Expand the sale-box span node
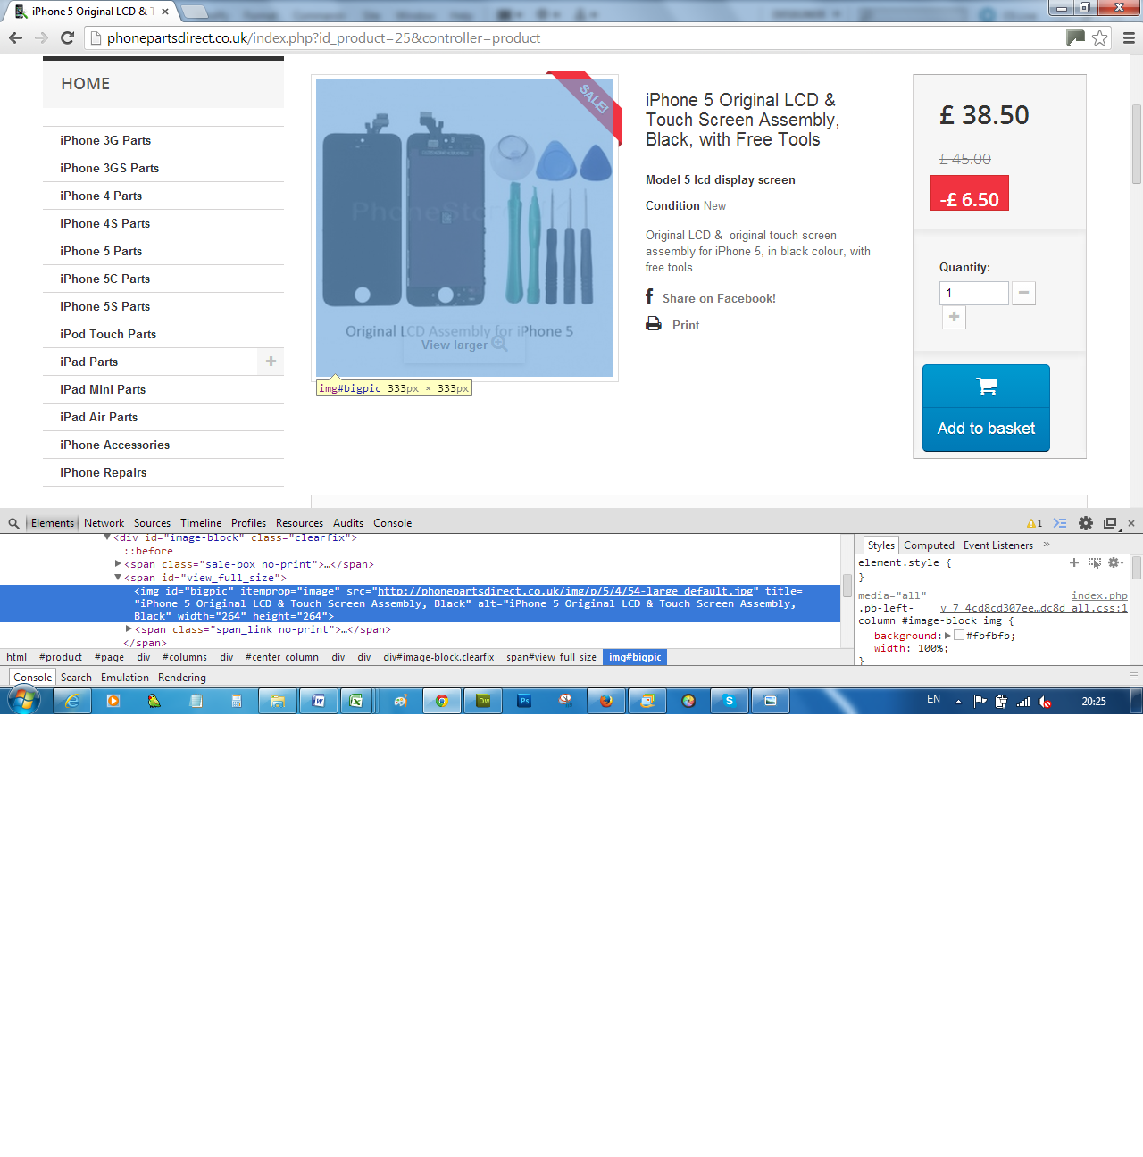Screen dimensions: 1143x1157 pos(118,564)
